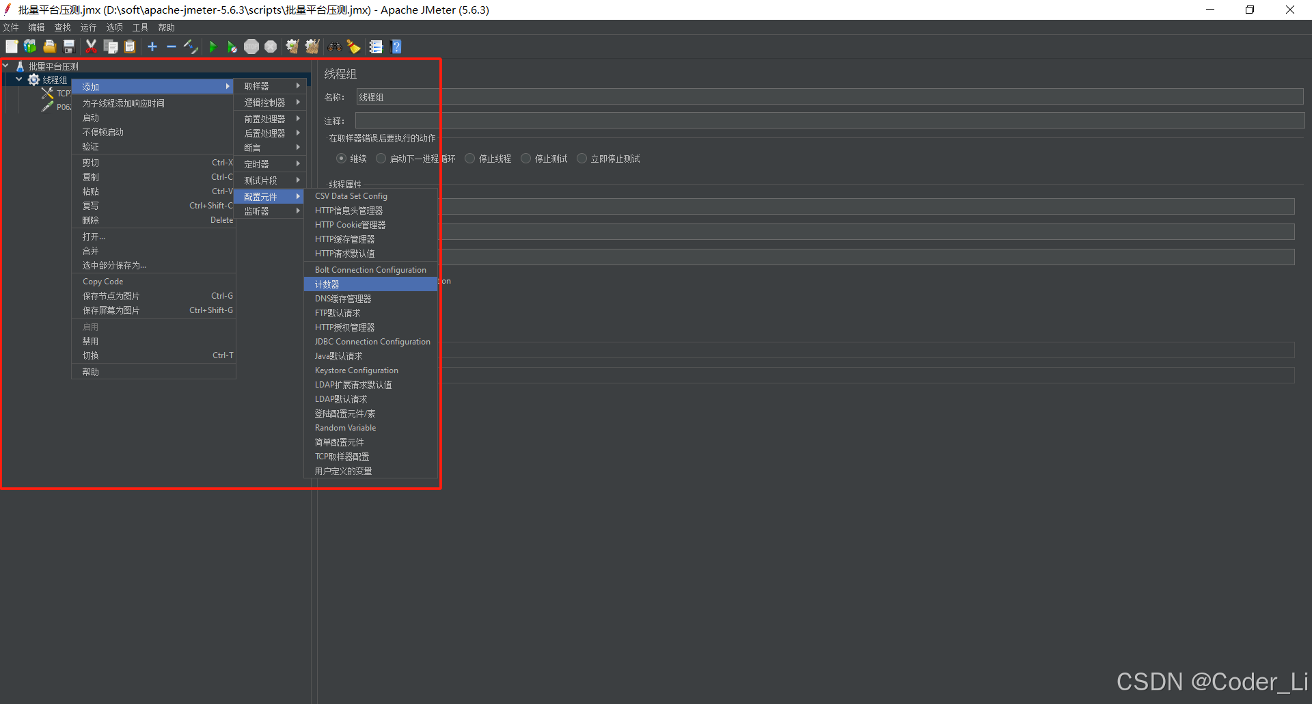
Task: Click the Open file folder icon
Action: 49,46
